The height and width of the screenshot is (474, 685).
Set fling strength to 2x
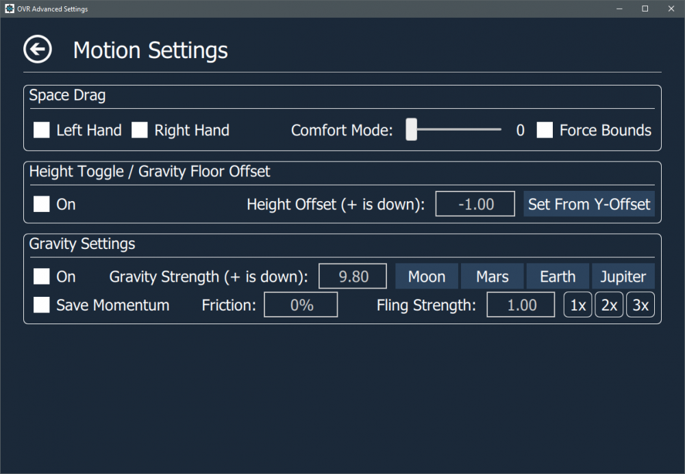[x=609, y=305]
